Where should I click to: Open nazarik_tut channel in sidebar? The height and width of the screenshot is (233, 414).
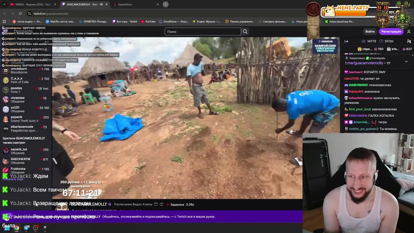26,151
